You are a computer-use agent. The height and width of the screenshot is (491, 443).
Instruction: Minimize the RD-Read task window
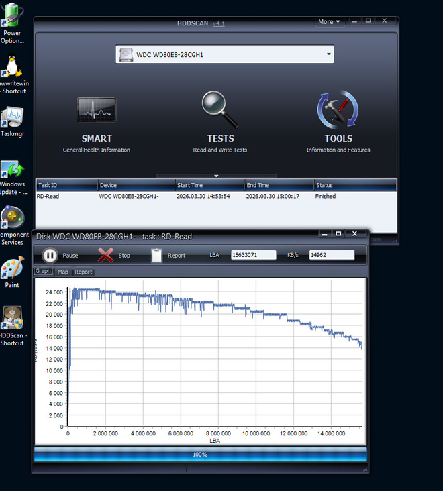click(325, 234)
